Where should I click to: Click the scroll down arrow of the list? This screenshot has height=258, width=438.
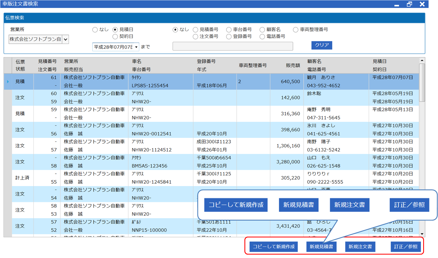click(422, 234)
